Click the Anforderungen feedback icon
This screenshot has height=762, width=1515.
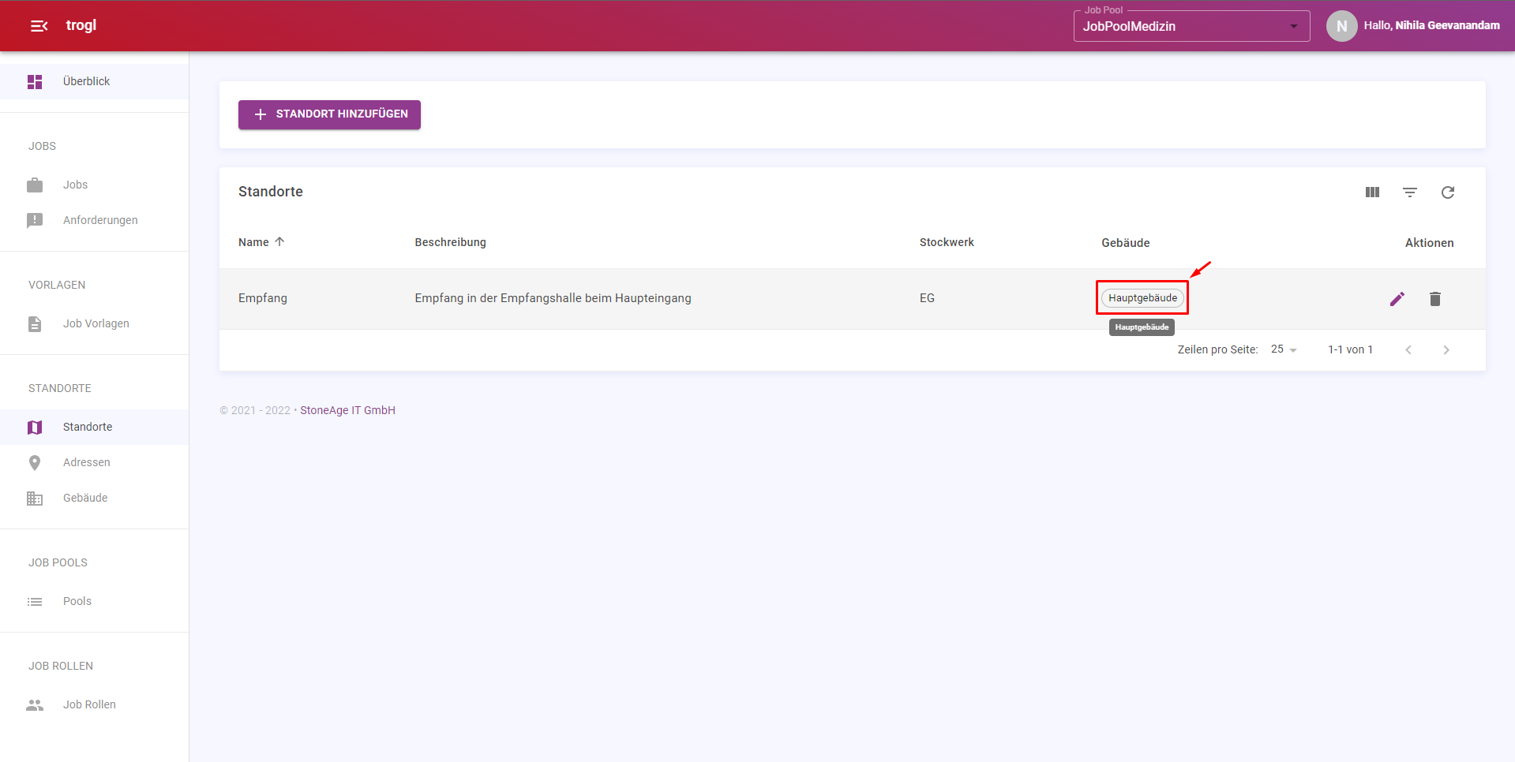point(35,221)
